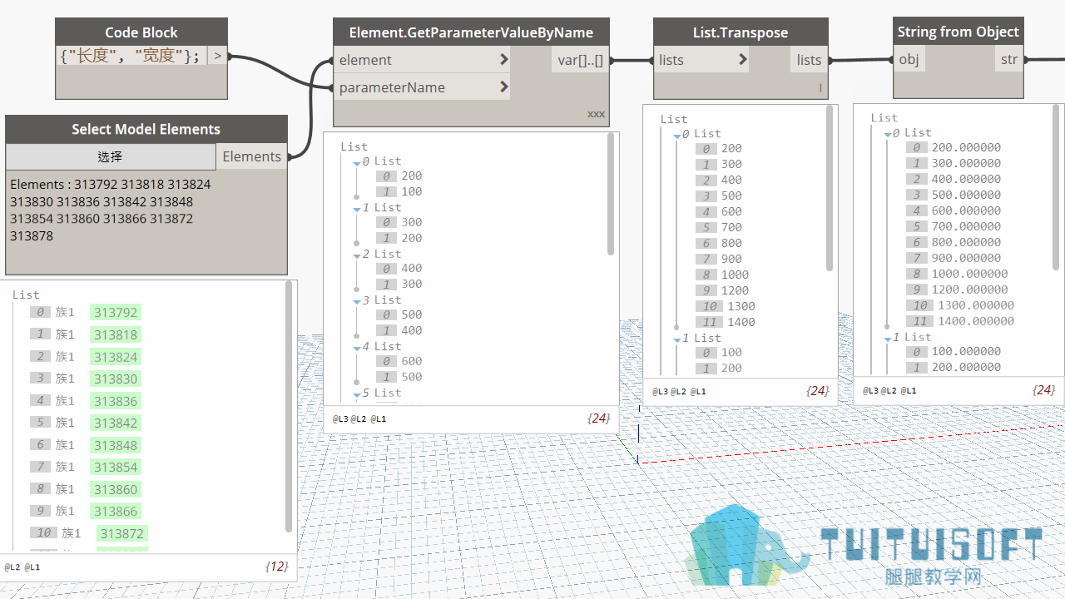The width and height of the screenshot is (1065, 599).
Task: Collapse '1 List' in the String from Object preview
Action: pos(889,339)
